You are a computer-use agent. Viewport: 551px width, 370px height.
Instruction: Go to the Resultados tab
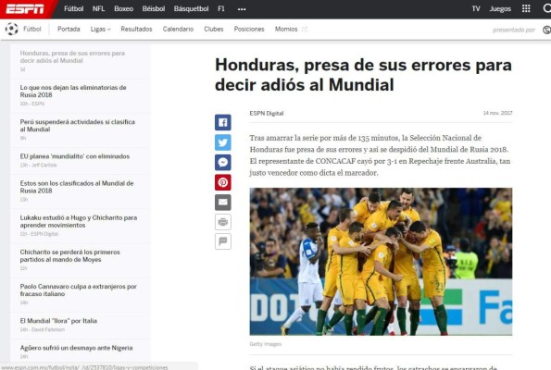tap(136, 29)
